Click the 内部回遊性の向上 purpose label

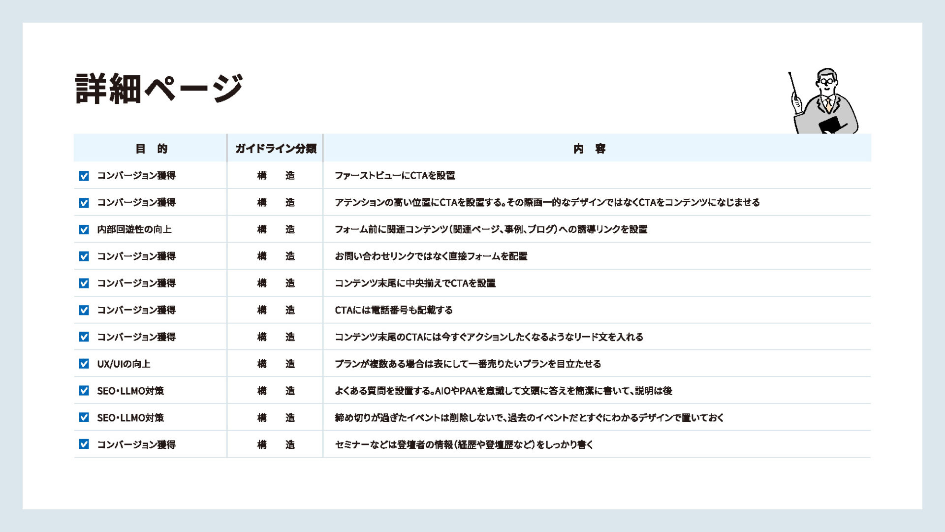[134, 229]
